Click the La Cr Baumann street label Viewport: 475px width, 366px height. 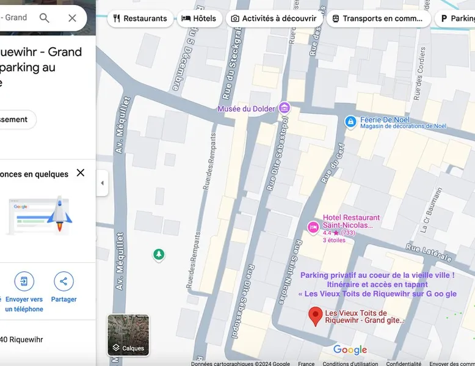(x=431, y=210)
